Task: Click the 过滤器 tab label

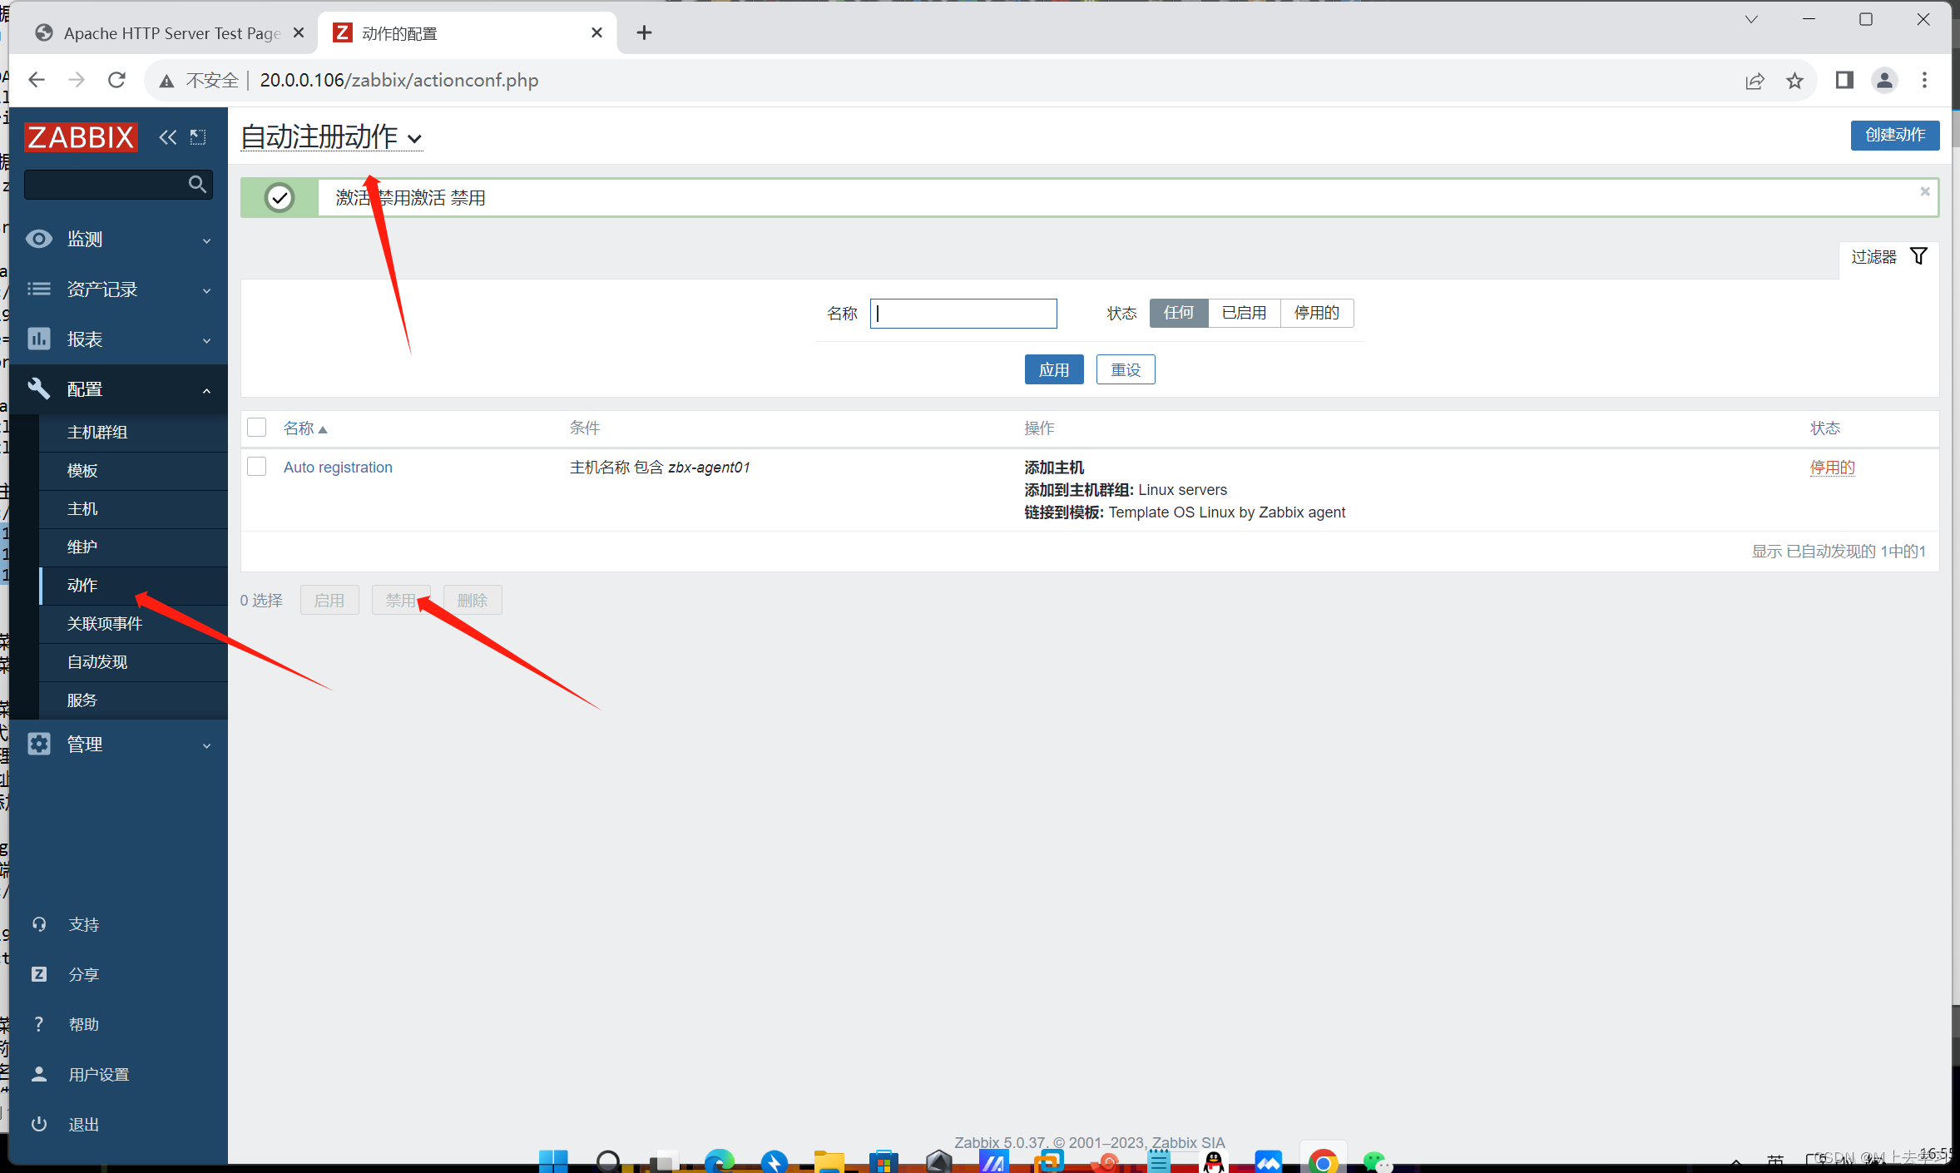Action: [x=1873, y=257]
